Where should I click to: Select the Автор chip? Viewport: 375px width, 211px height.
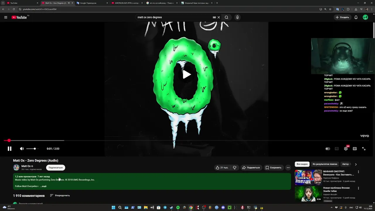[346, 164]
